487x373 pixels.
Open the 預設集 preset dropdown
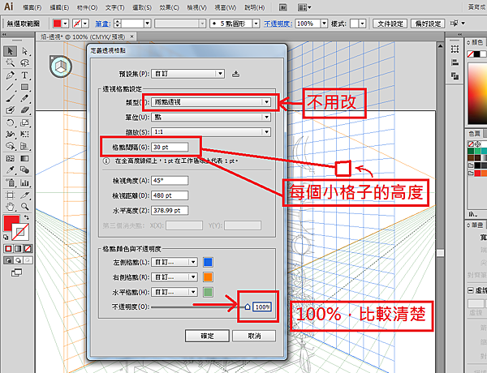tap(187, 74)
